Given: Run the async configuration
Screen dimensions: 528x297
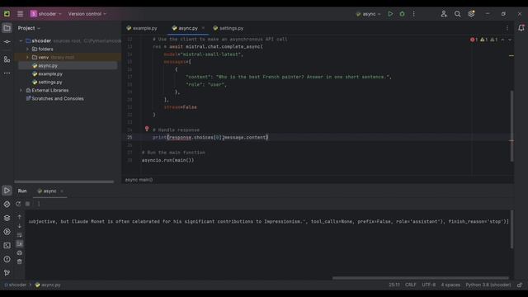Looking at the screenshot, I should 390,14.
